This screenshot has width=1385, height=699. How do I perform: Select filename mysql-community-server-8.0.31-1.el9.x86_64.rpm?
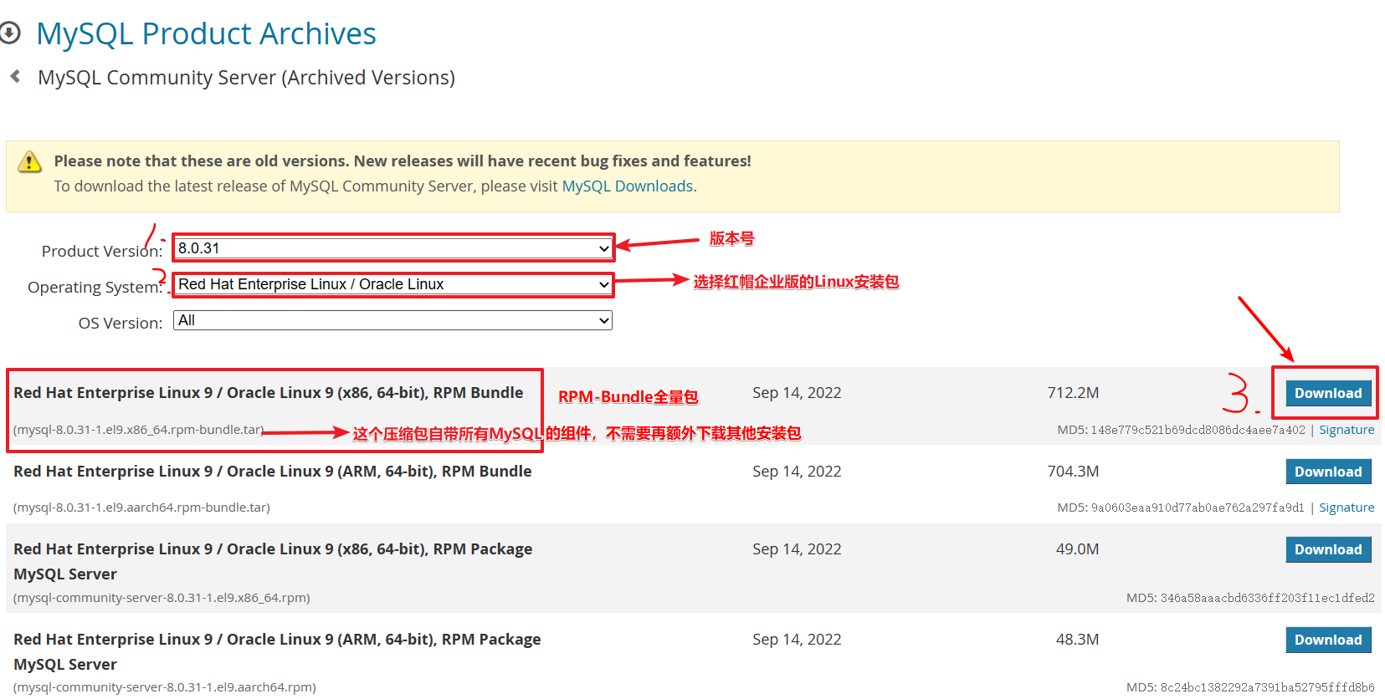[x=162, y=598]
